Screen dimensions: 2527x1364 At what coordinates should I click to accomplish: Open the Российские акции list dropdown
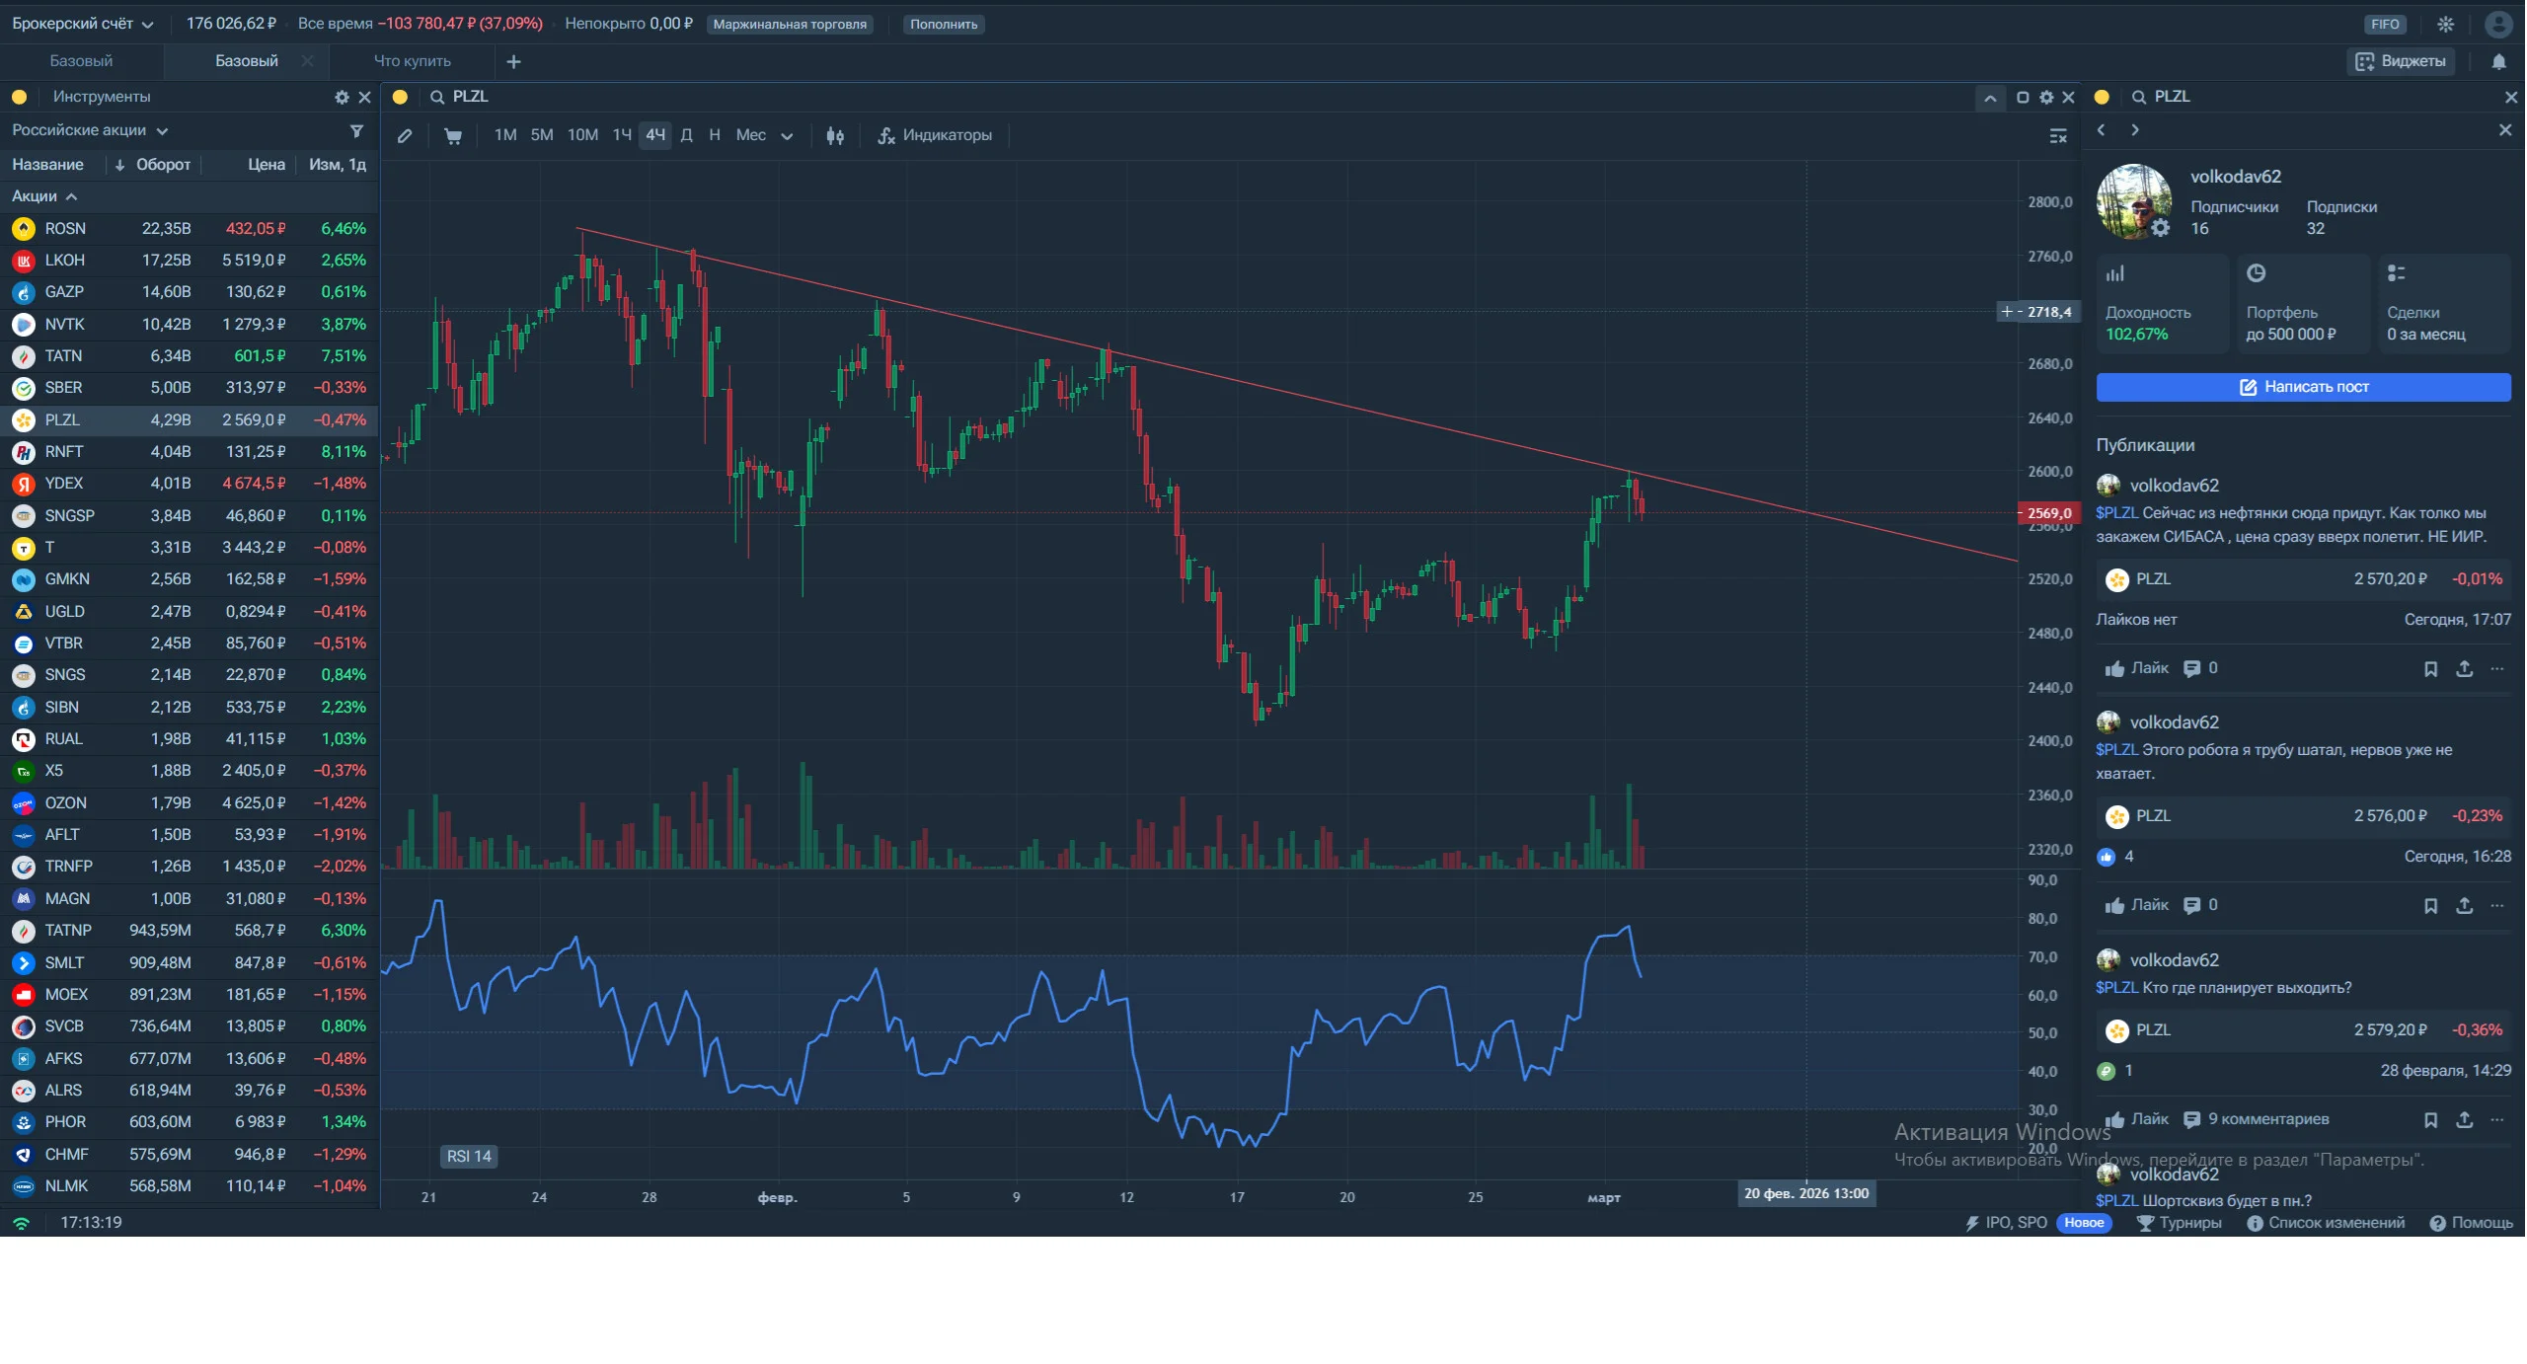(90, 130)
